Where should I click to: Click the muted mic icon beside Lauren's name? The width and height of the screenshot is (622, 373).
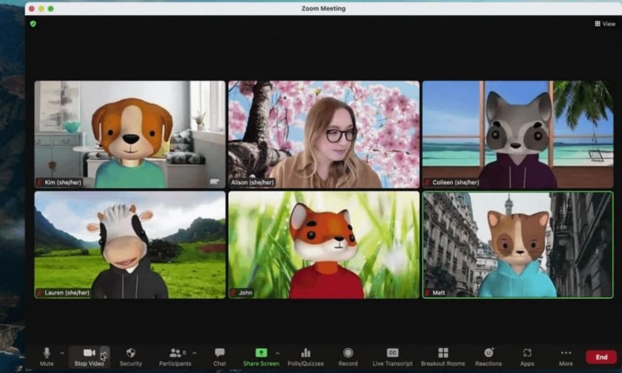pyautogui.click(x=39, y=293)
